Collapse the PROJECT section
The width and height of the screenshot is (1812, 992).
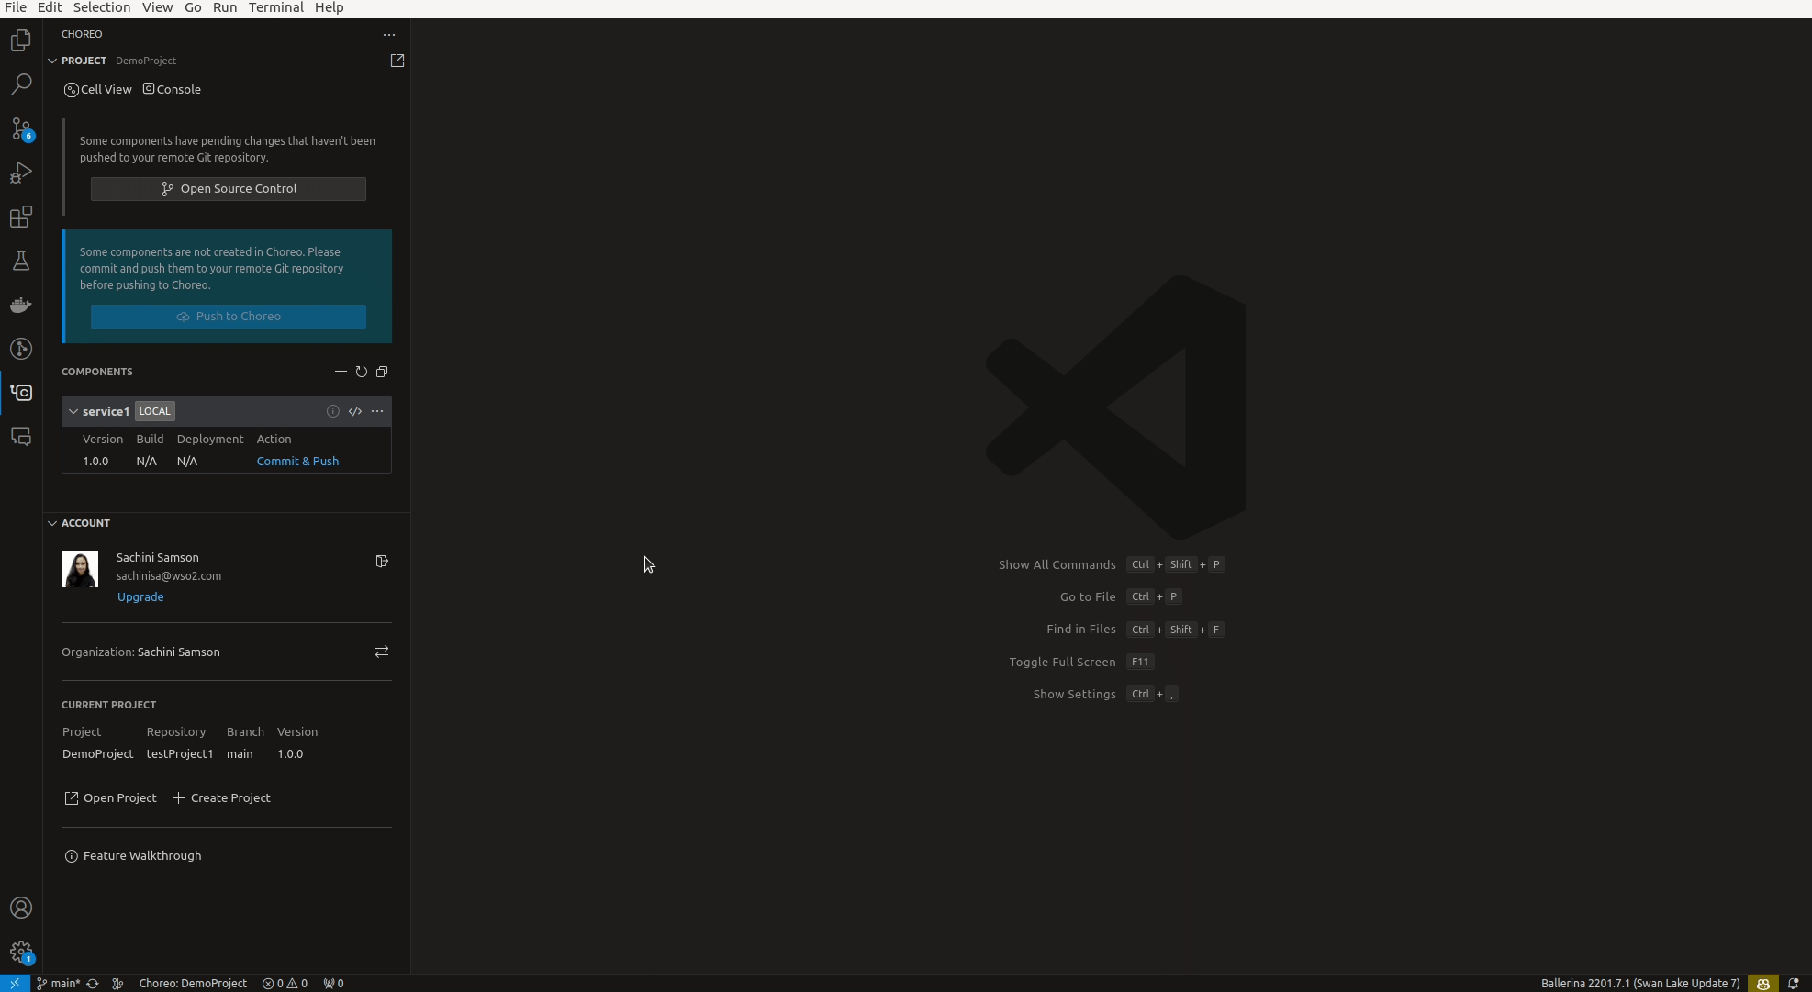point(52,61)
